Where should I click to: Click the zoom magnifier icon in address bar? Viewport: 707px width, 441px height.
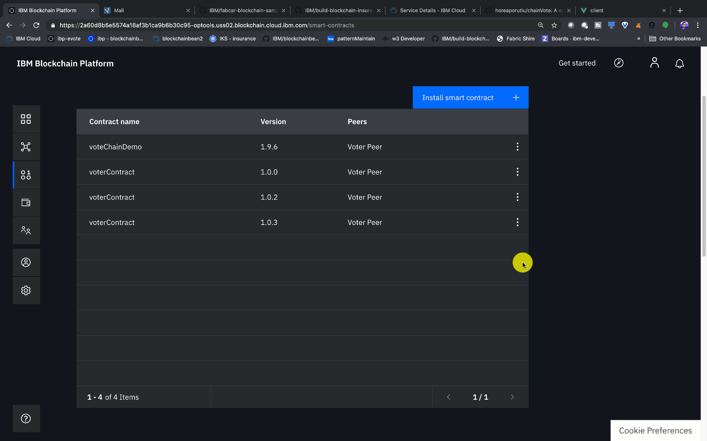[540, 25]
